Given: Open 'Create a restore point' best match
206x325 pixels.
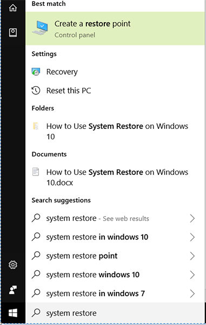Looking at the screenshot, I should pos(115,28).
